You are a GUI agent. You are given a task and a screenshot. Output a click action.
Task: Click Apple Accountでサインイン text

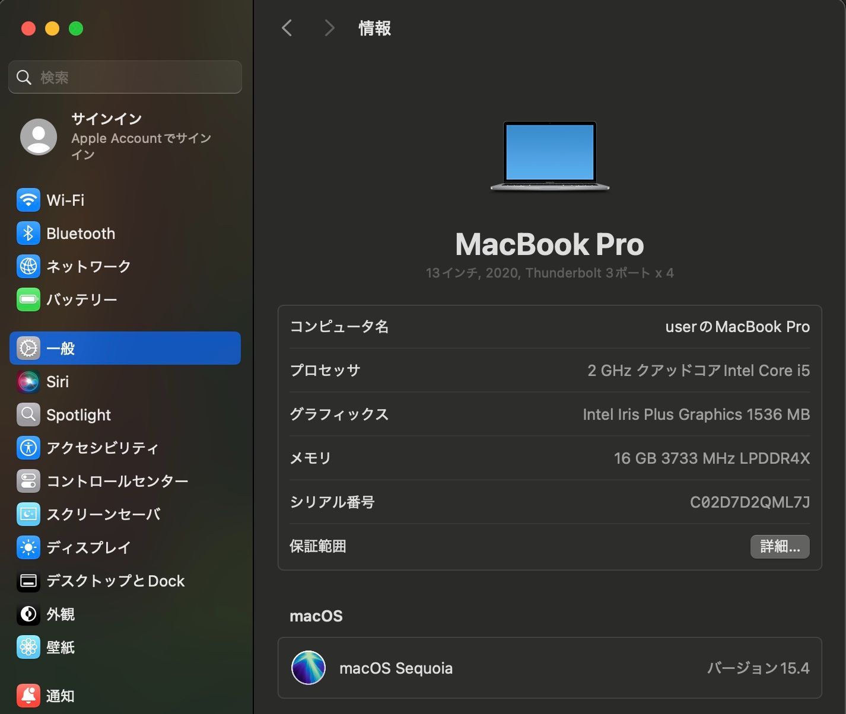(x=141, y=146)
